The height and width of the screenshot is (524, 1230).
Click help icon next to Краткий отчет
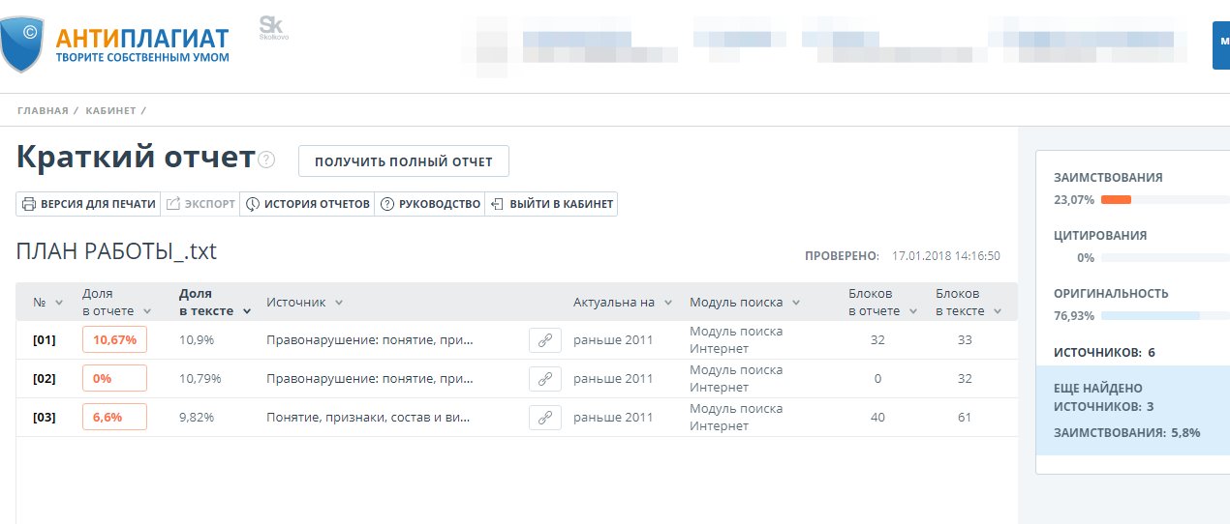click(x=267, y=160)
